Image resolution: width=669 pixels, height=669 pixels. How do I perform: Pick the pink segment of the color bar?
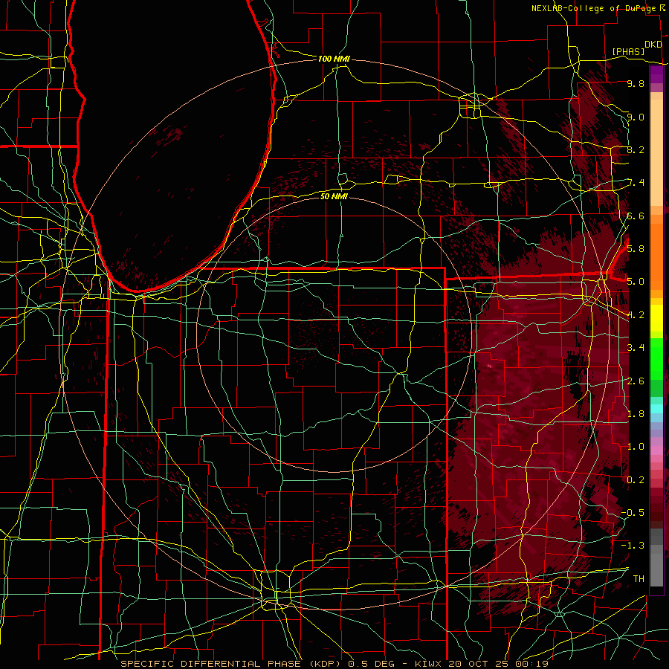tap(656, 450)
